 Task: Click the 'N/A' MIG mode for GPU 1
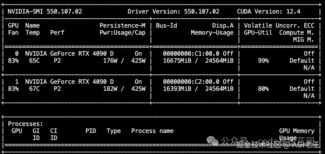(309, 96)
